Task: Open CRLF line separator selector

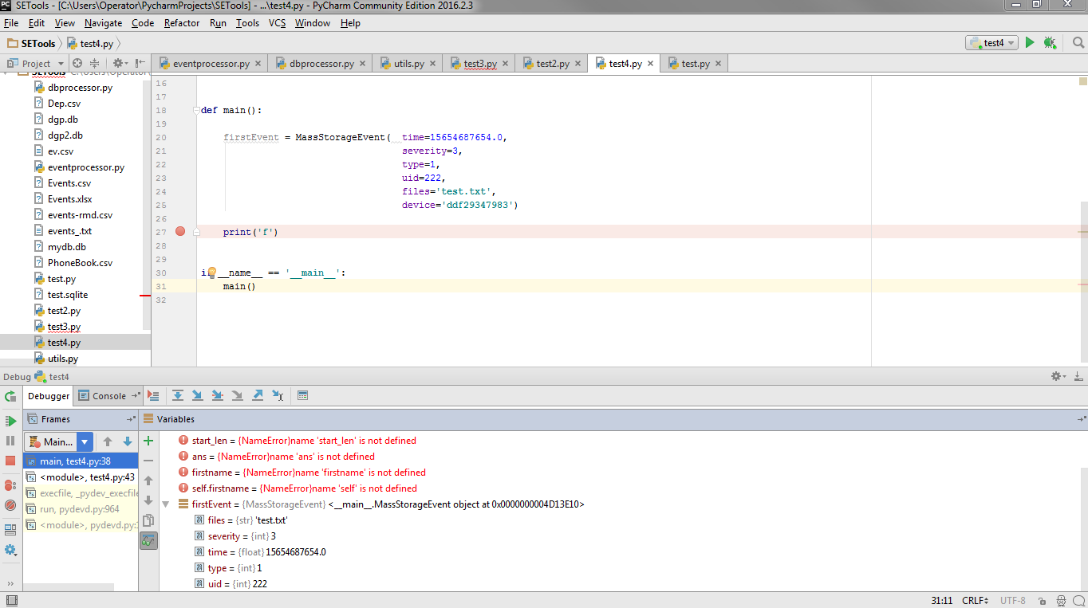Action: (976, 600)
